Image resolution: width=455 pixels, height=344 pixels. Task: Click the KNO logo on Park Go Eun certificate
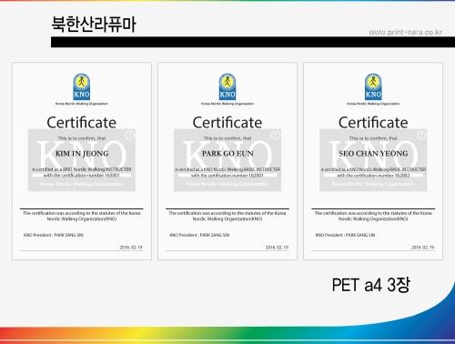pos(227,86)
